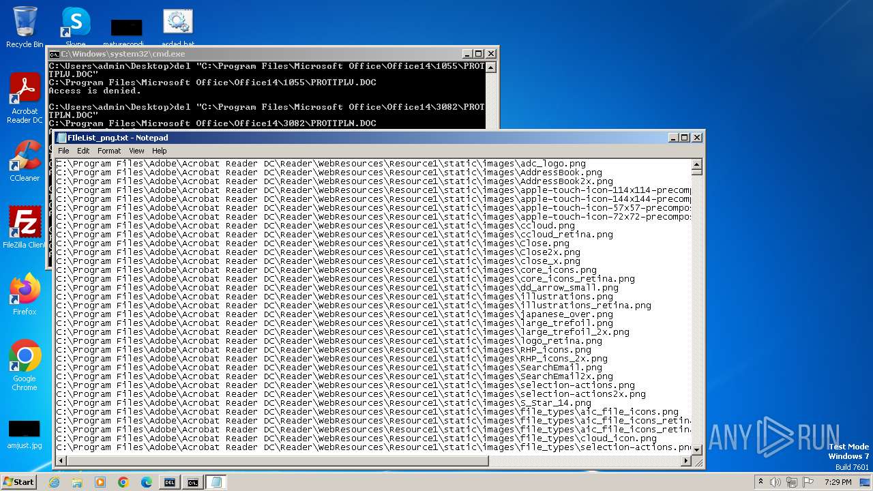Maximize the Notepad window
Screen dimensions: 873x491
(x=684, y=138)
